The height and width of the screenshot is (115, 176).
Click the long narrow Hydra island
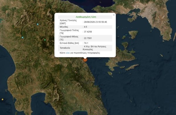(x=132, y=67)
